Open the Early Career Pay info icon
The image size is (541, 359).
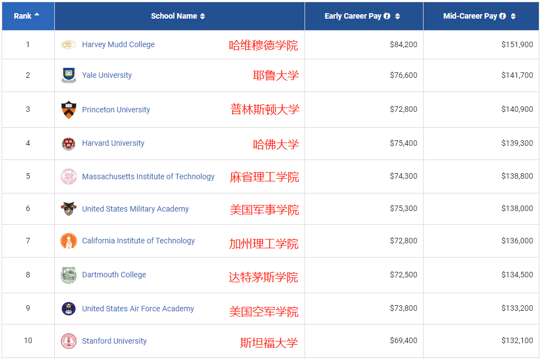coord(387,16)
